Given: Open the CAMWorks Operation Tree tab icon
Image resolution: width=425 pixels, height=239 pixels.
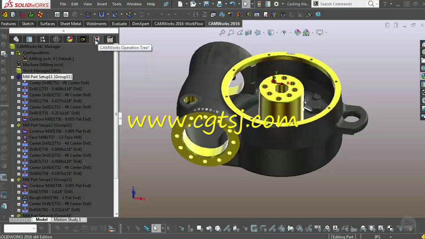Looking at the screenshot, I should click(96, 39).
